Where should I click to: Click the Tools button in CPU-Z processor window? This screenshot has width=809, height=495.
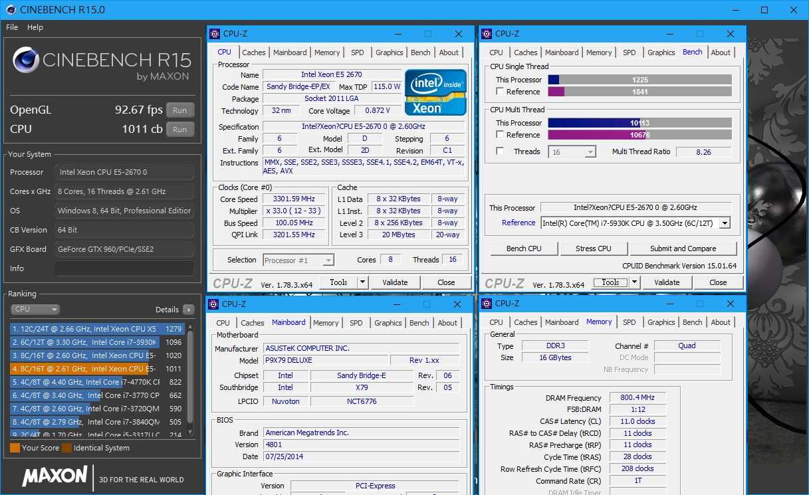click(338, 282)
